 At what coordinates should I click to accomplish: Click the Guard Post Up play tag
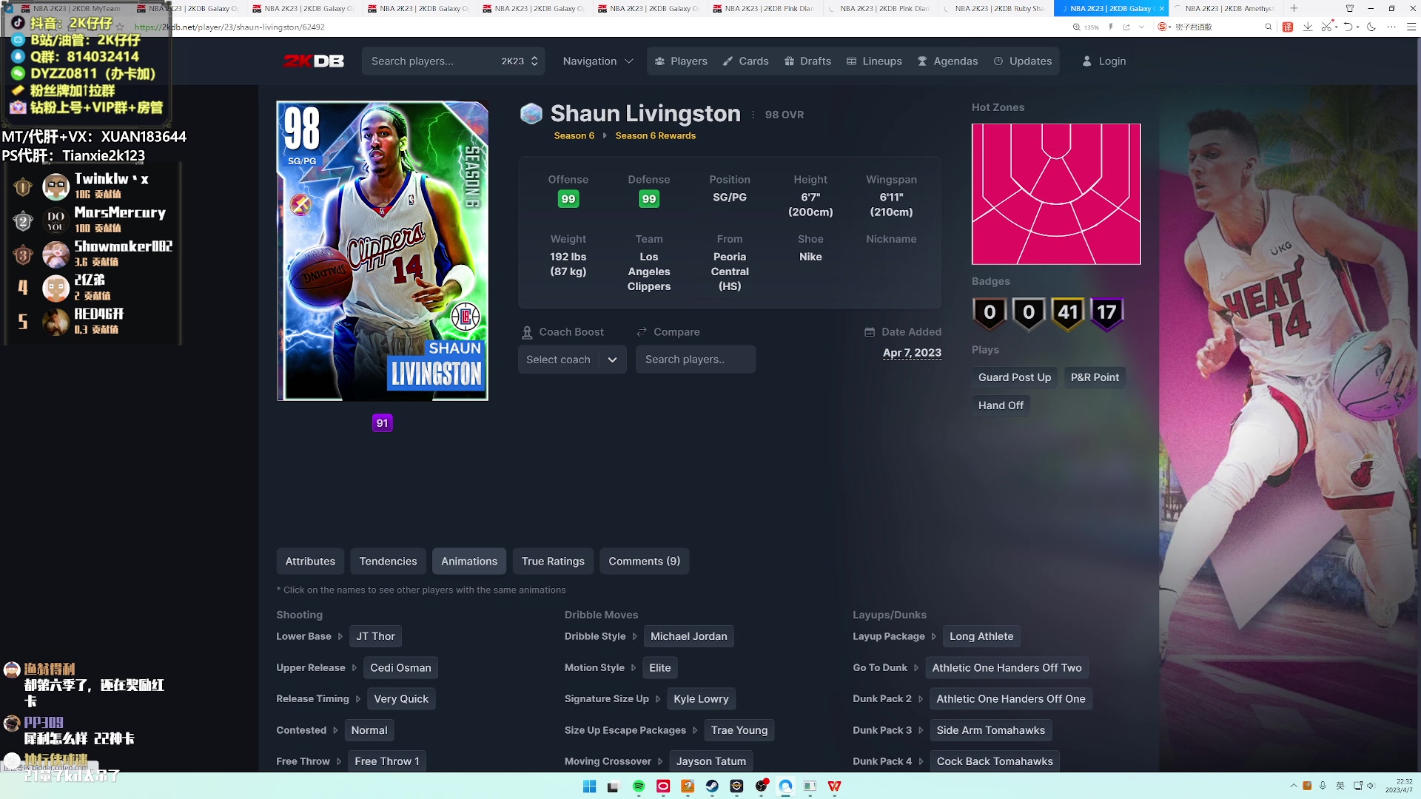pos(1014,377)
